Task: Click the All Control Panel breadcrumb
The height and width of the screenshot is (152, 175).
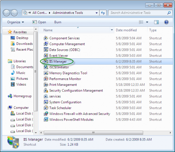Action: pos(40,13)
